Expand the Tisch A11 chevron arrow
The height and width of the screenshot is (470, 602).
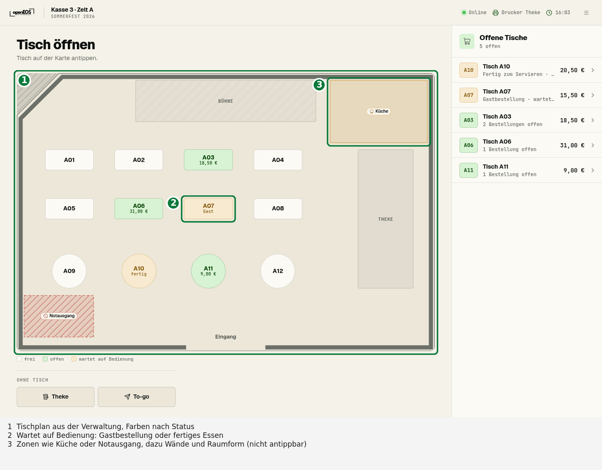tap(593, 170)
